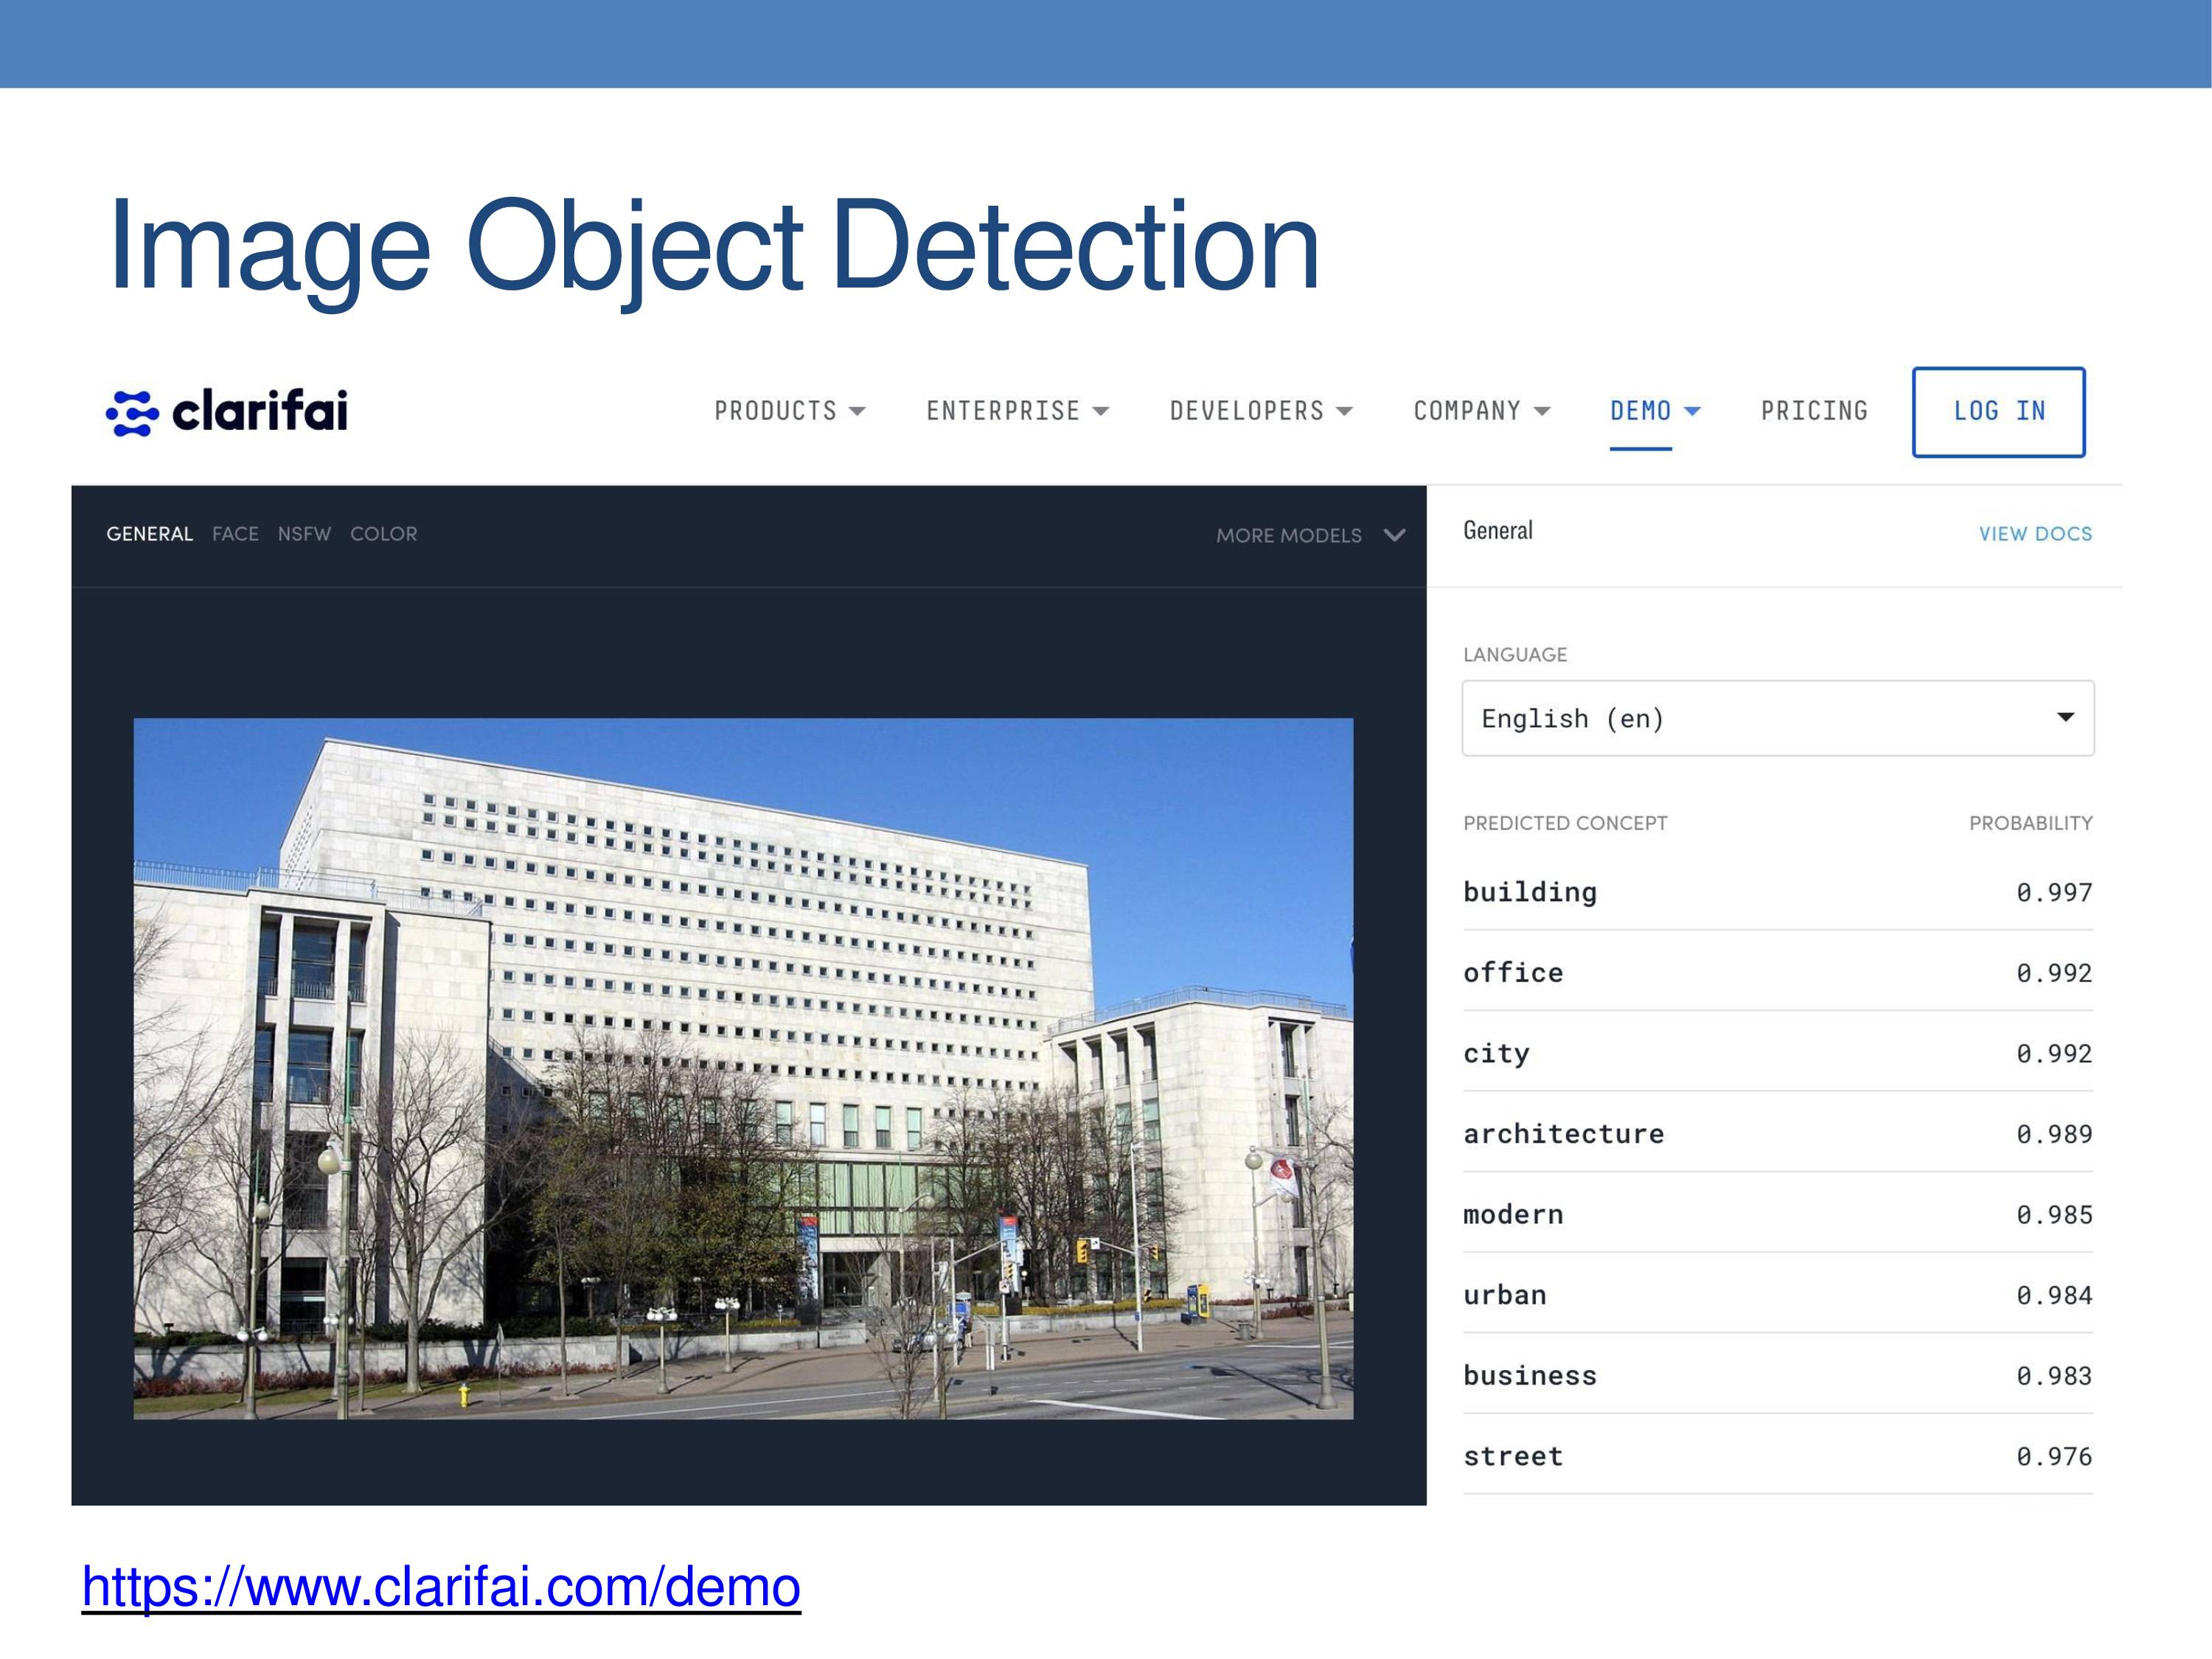Image resolution: width=2212 pixels, height=1659 pixels.
Task: Select the 'street' predicted concept
Action: pyautogui.click(x=1513, y=1457)
